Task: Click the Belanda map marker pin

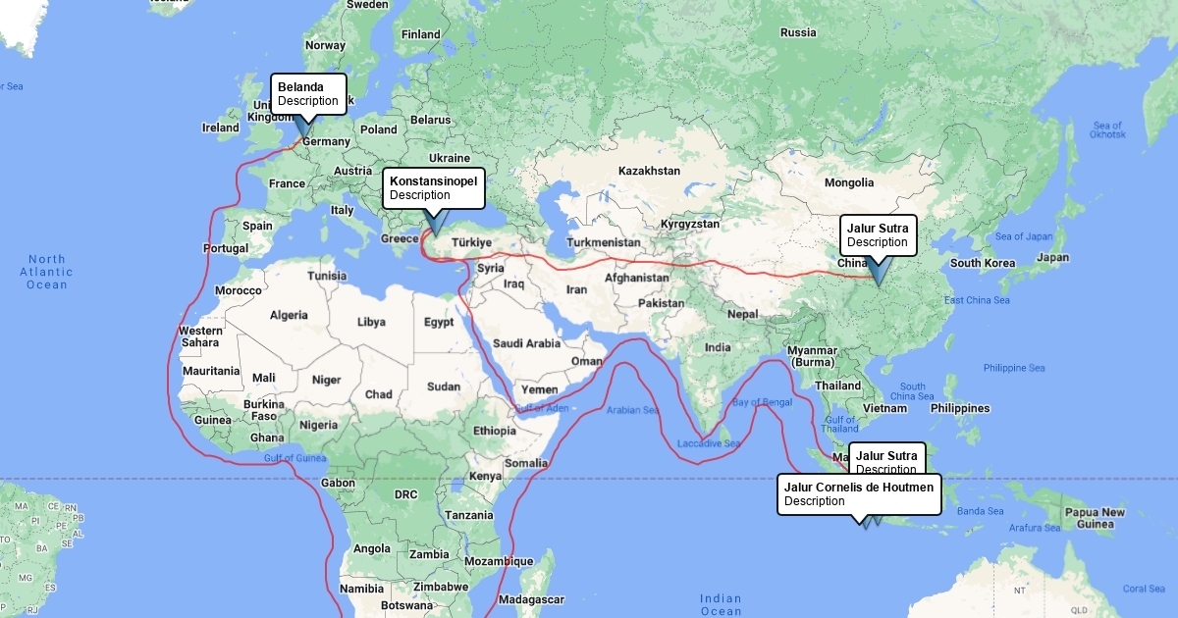Action: click(x=304, y=127)
